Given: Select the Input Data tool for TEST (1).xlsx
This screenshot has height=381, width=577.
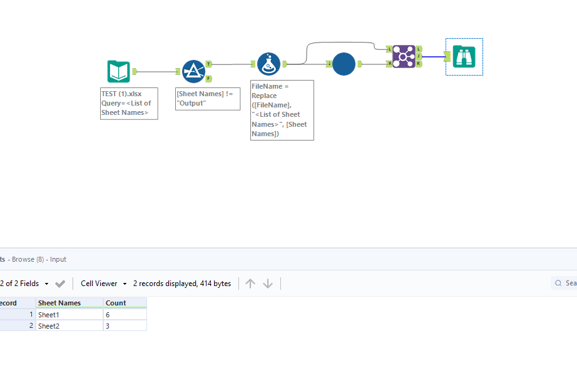Looking at the screenshot, I should (119, 71).
